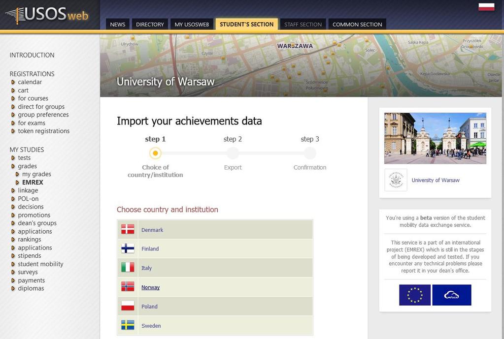Click the Finland flag icon
504x339 pixels.
(x=128, y=248)
